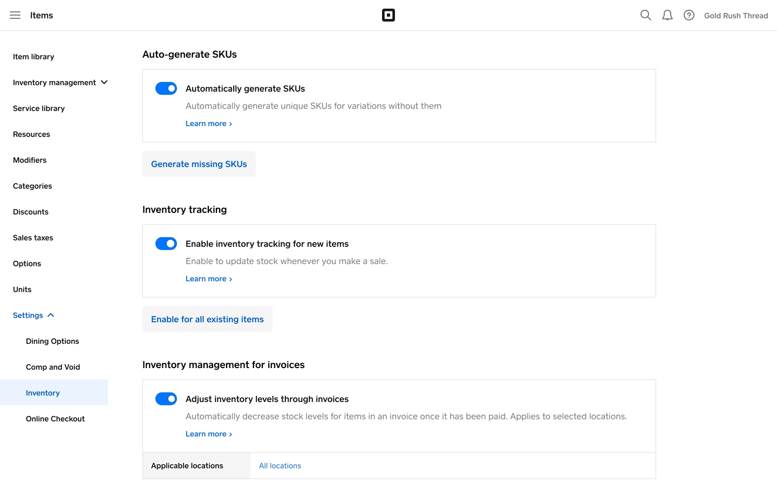Open the hamburger navigation menu

[15, 15]
